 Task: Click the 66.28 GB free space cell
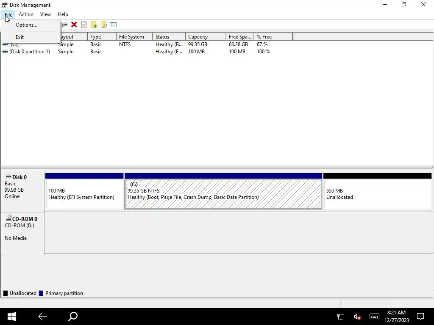(238, 44)
